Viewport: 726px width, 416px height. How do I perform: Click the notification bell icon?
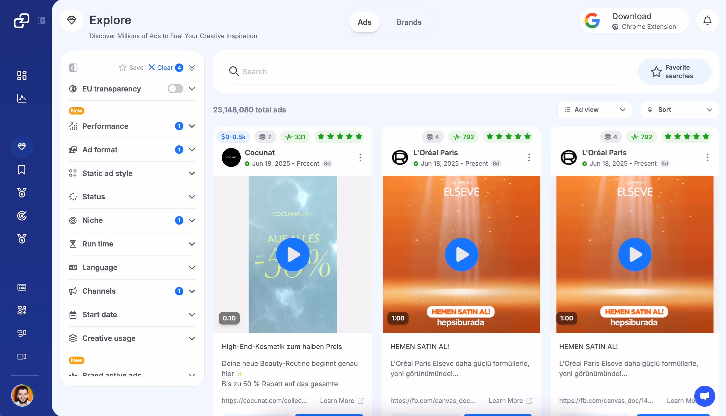[x=707, y=21]
